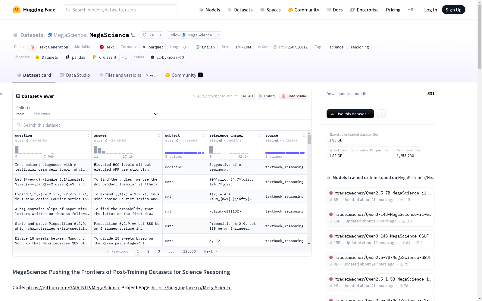Follow MegaScience organization
482x301 pixels.
click(x=190, y=35)
